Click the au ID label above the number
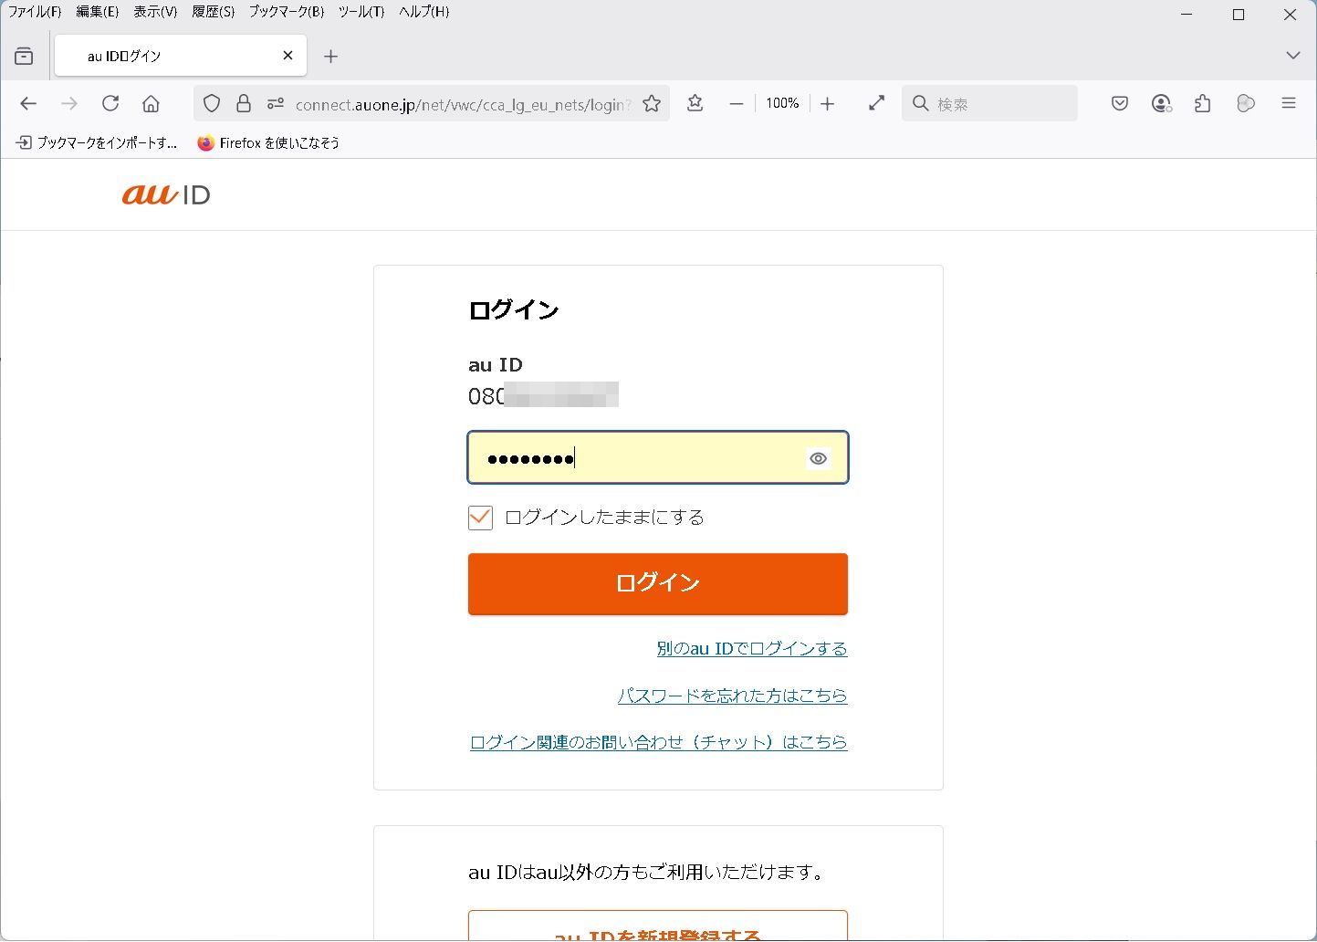Screen dimensions: 1317x942 496,365
